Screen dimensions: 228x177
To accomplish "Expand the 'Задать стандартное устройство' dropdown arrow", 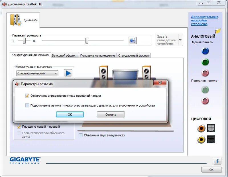I will click(x=180, y=40).
